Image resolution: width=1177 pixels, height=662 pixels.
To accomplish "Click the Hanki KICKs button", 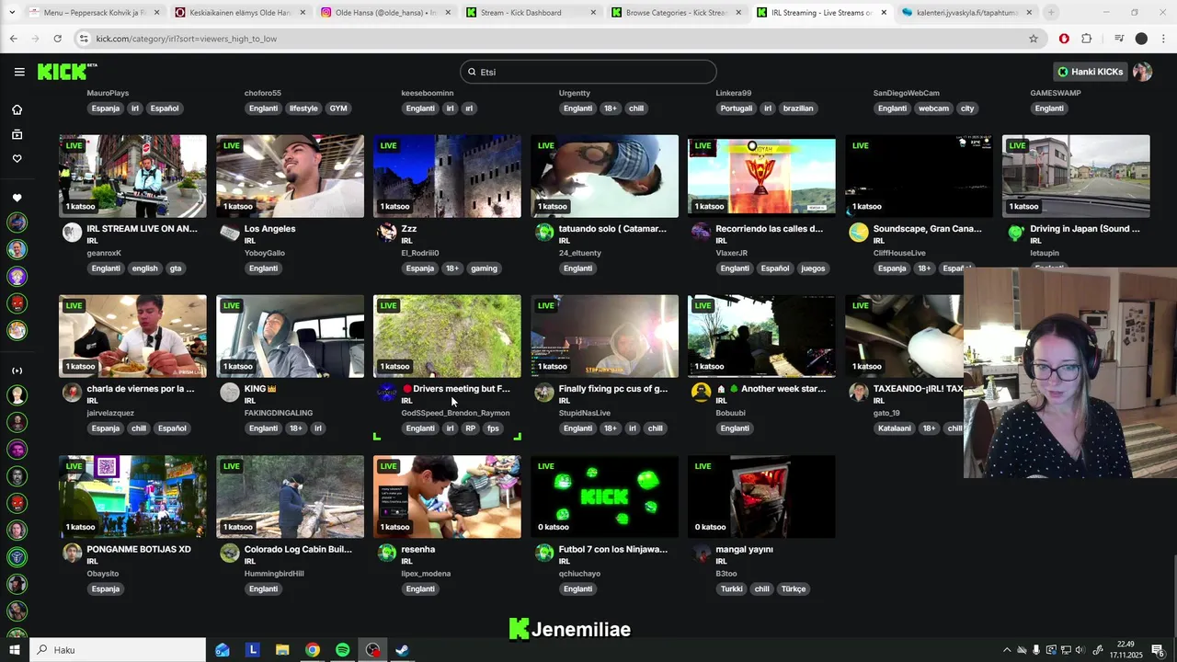I will click(x=1090, y=72).
